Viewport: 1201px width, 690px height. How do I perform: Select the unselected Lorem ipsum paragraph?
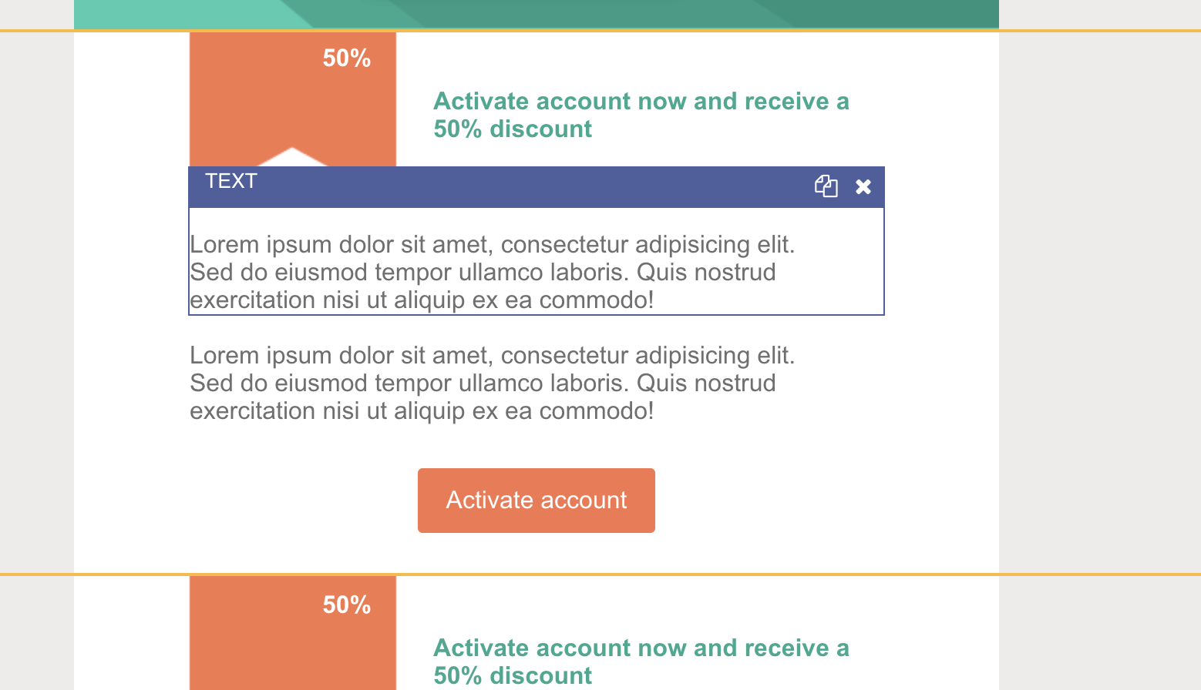click(x=492, y=383)
